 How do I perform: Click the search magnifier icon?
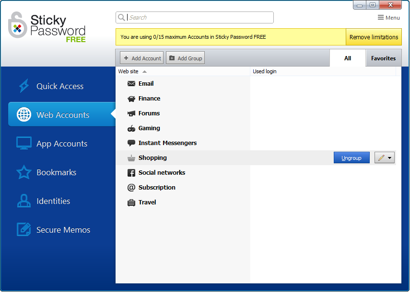[x=121, y=18]
